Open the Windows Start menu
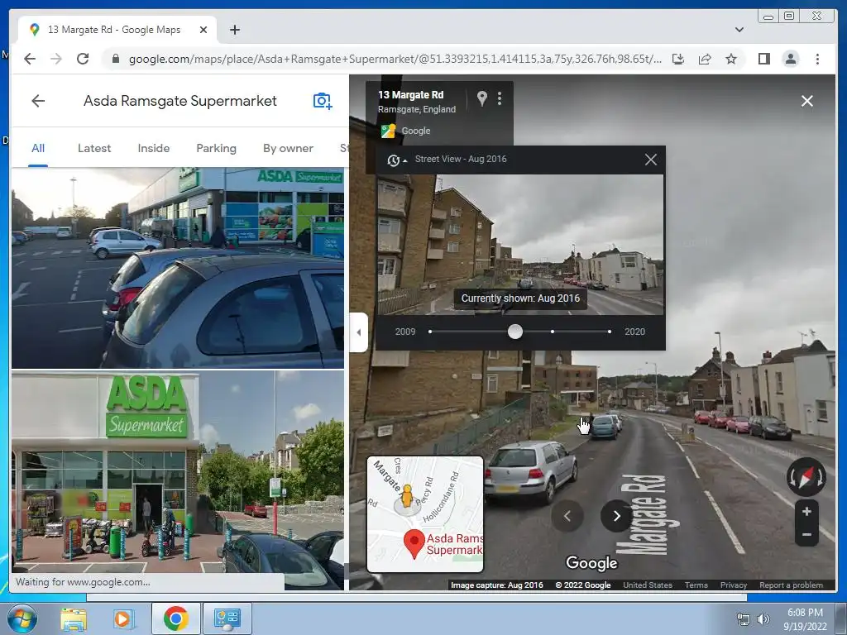Image resolution: width=847 pixels, height=635 pixels. [22, 618]
